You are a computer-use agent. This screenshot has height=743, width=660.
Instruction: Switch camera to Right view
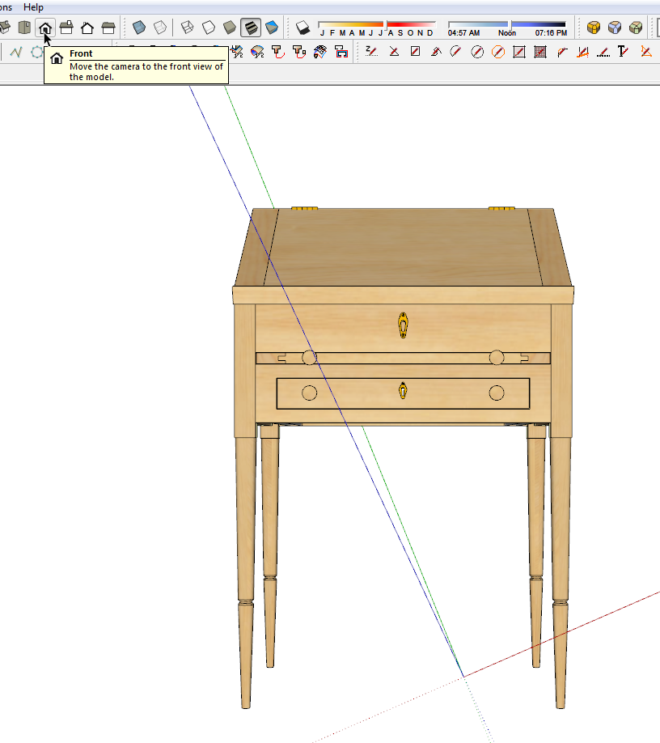pos(66,28)
